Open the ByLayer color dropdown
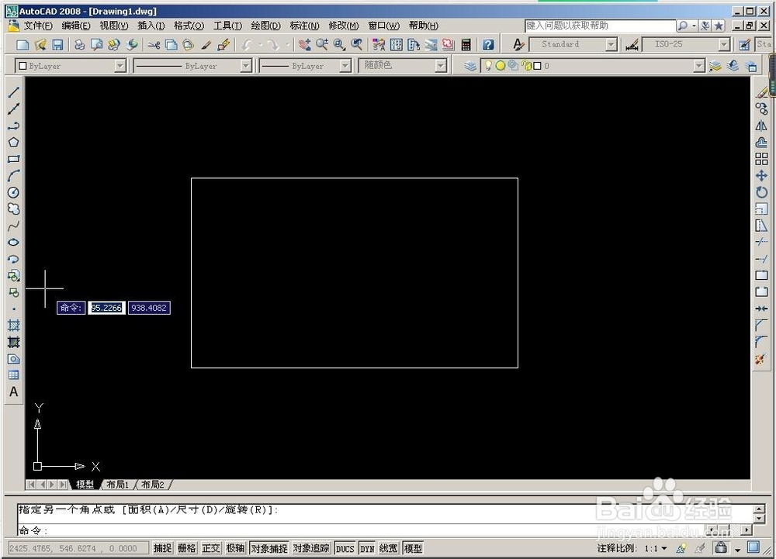This screenshot has height=559, width=776. (x=120, y=66)
